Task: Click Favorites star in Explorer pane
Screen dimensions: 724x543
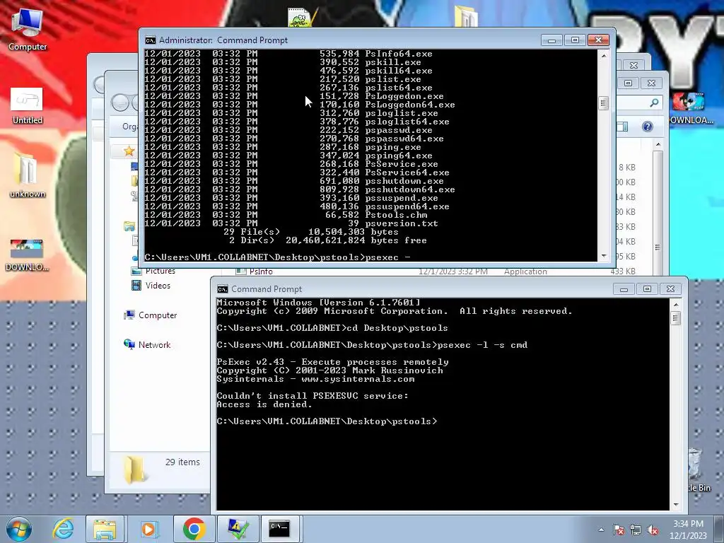Action: click(x=129, y=151)
